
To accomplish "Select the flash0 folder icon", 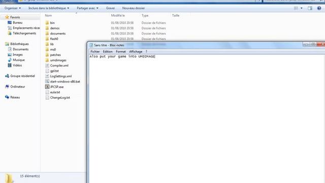I will 47,39.
